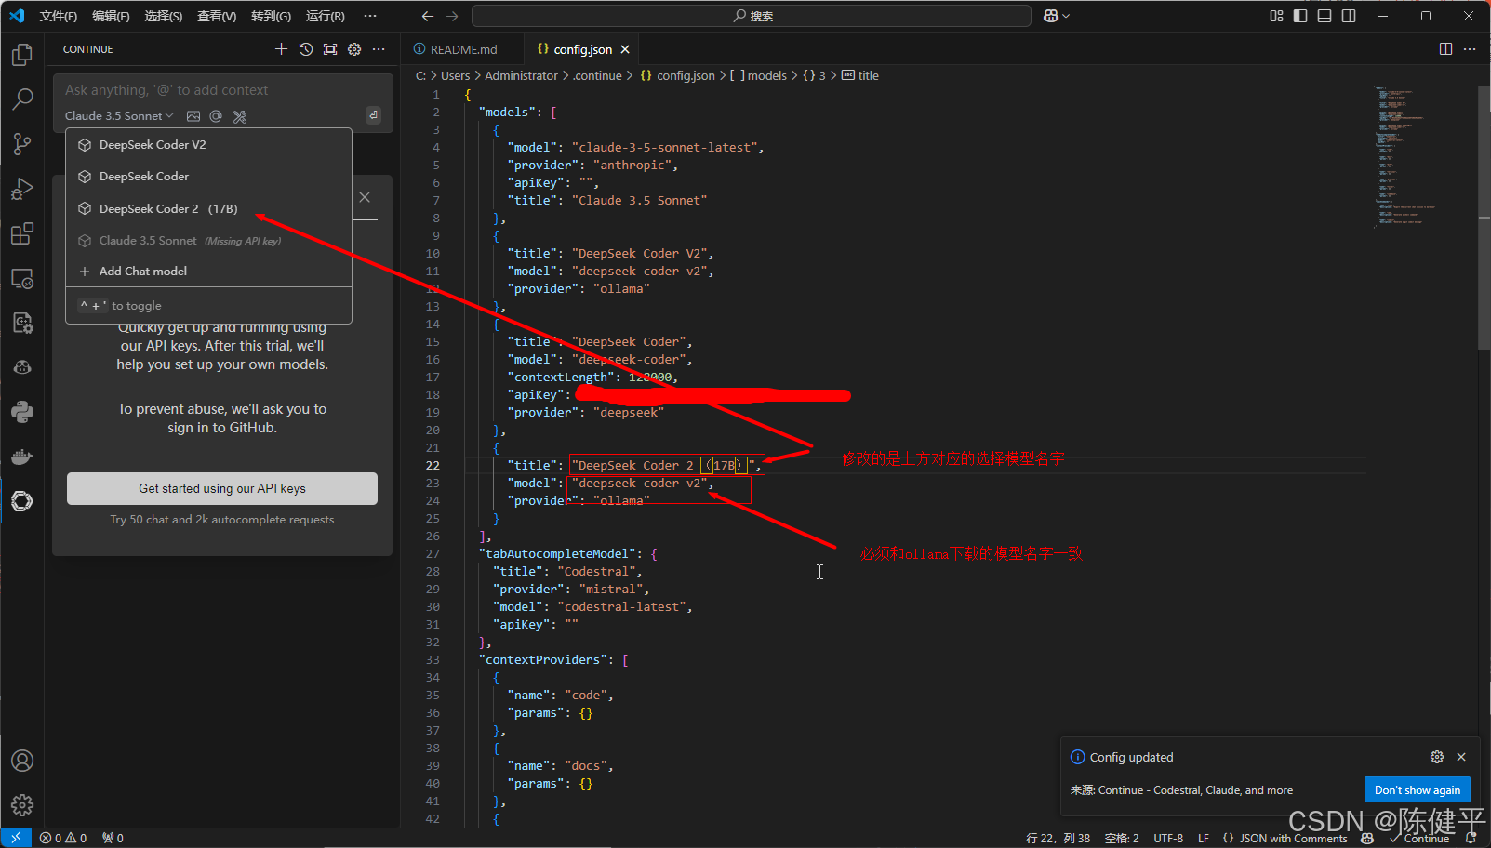The width and height of the screenshot is (1491, 848).
Task: Open the 编辑(E) menu
Action: (111, 16)
